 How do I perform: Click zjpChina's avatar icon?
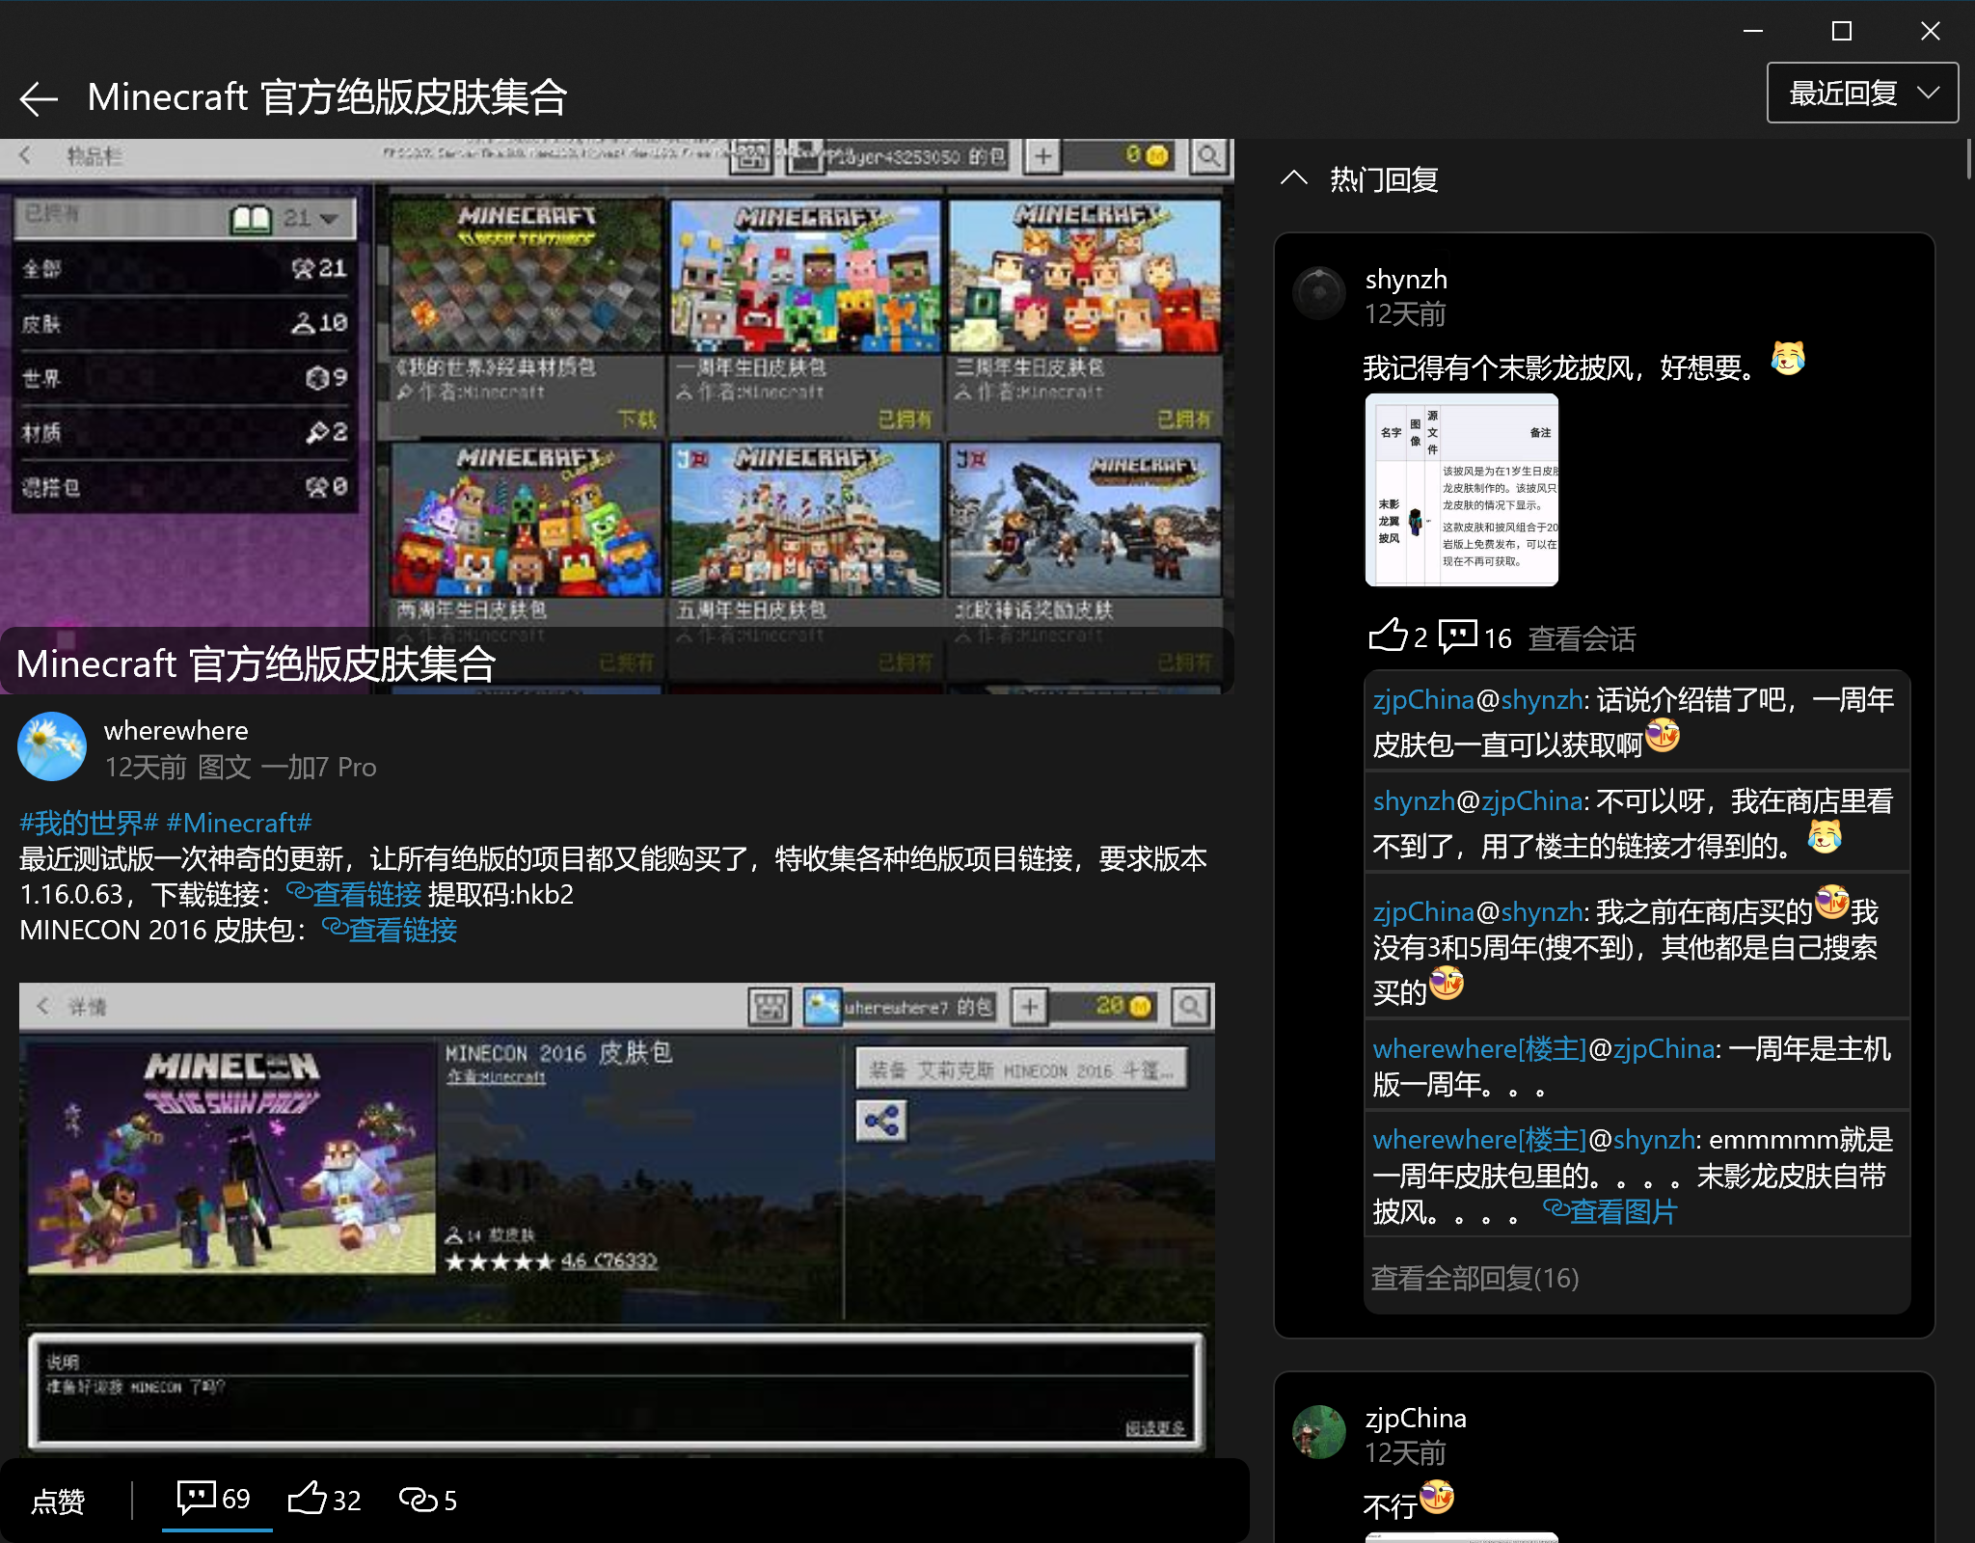pyautogui.click(x=1319, y=1432)
